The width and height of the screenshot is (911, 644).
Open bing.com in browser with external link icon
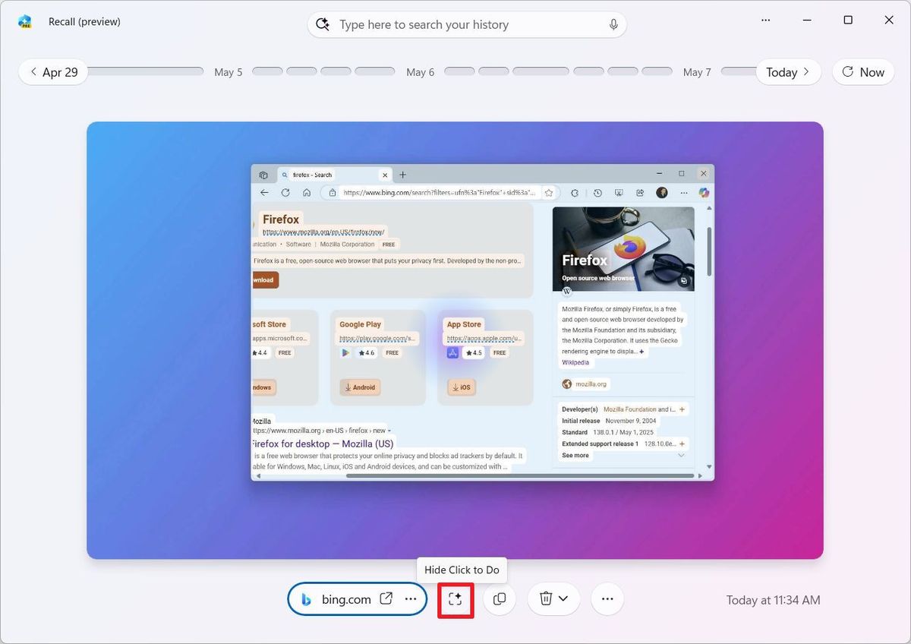386,599
